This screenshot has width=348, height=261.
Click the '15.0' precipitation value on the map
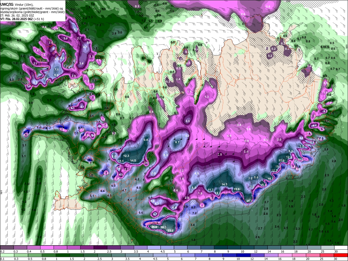tap(281, 160)
